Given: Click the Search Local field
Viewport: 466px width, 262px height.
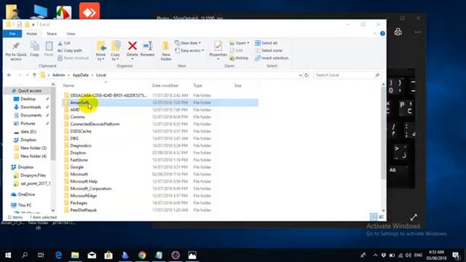Looking at the screenshot, I should point(347,75).
